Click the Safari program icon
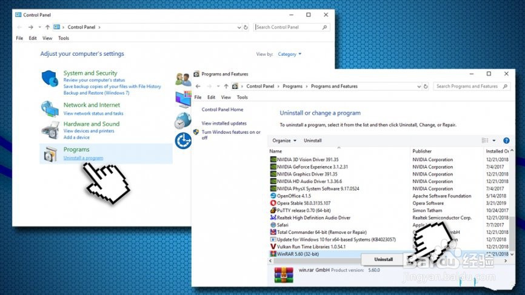 pyautogui.click(x=273, y=225)
